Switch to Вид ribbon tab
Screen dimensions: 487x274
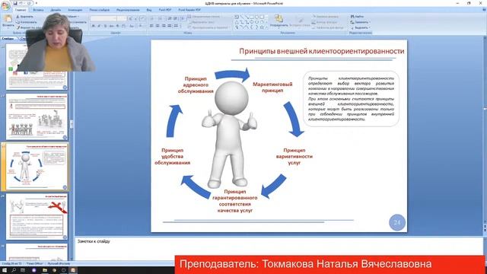149,10
